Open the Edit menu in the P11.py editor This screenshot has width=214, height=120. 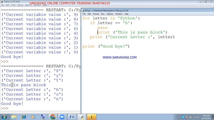(89, 14)
